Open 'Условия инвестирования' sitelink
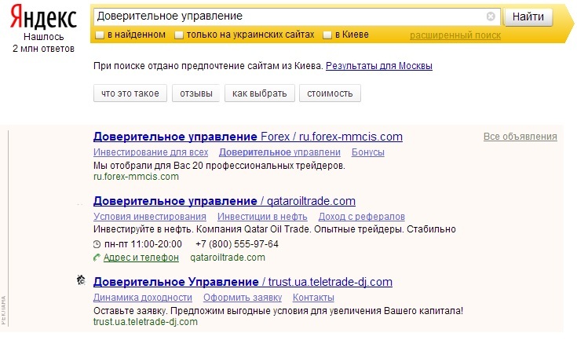This screenshot has height=340, width=577. pos(150,217)
